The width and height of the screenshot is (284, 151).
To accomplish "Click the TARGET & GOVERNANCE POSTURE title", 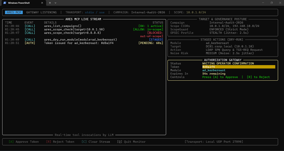I will coord(223,19).
